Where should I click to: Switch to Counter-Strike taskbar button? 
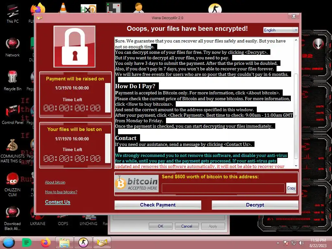(x=83, y=243)
